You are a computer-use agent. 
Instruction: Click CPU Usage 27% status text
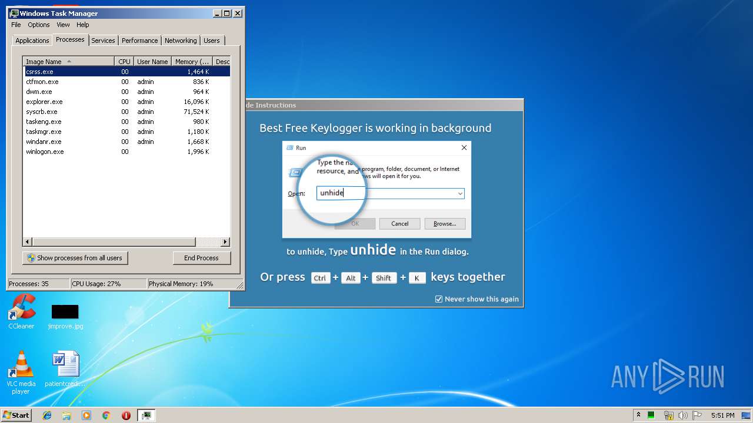pyautogui.click(x=96, y=284)
